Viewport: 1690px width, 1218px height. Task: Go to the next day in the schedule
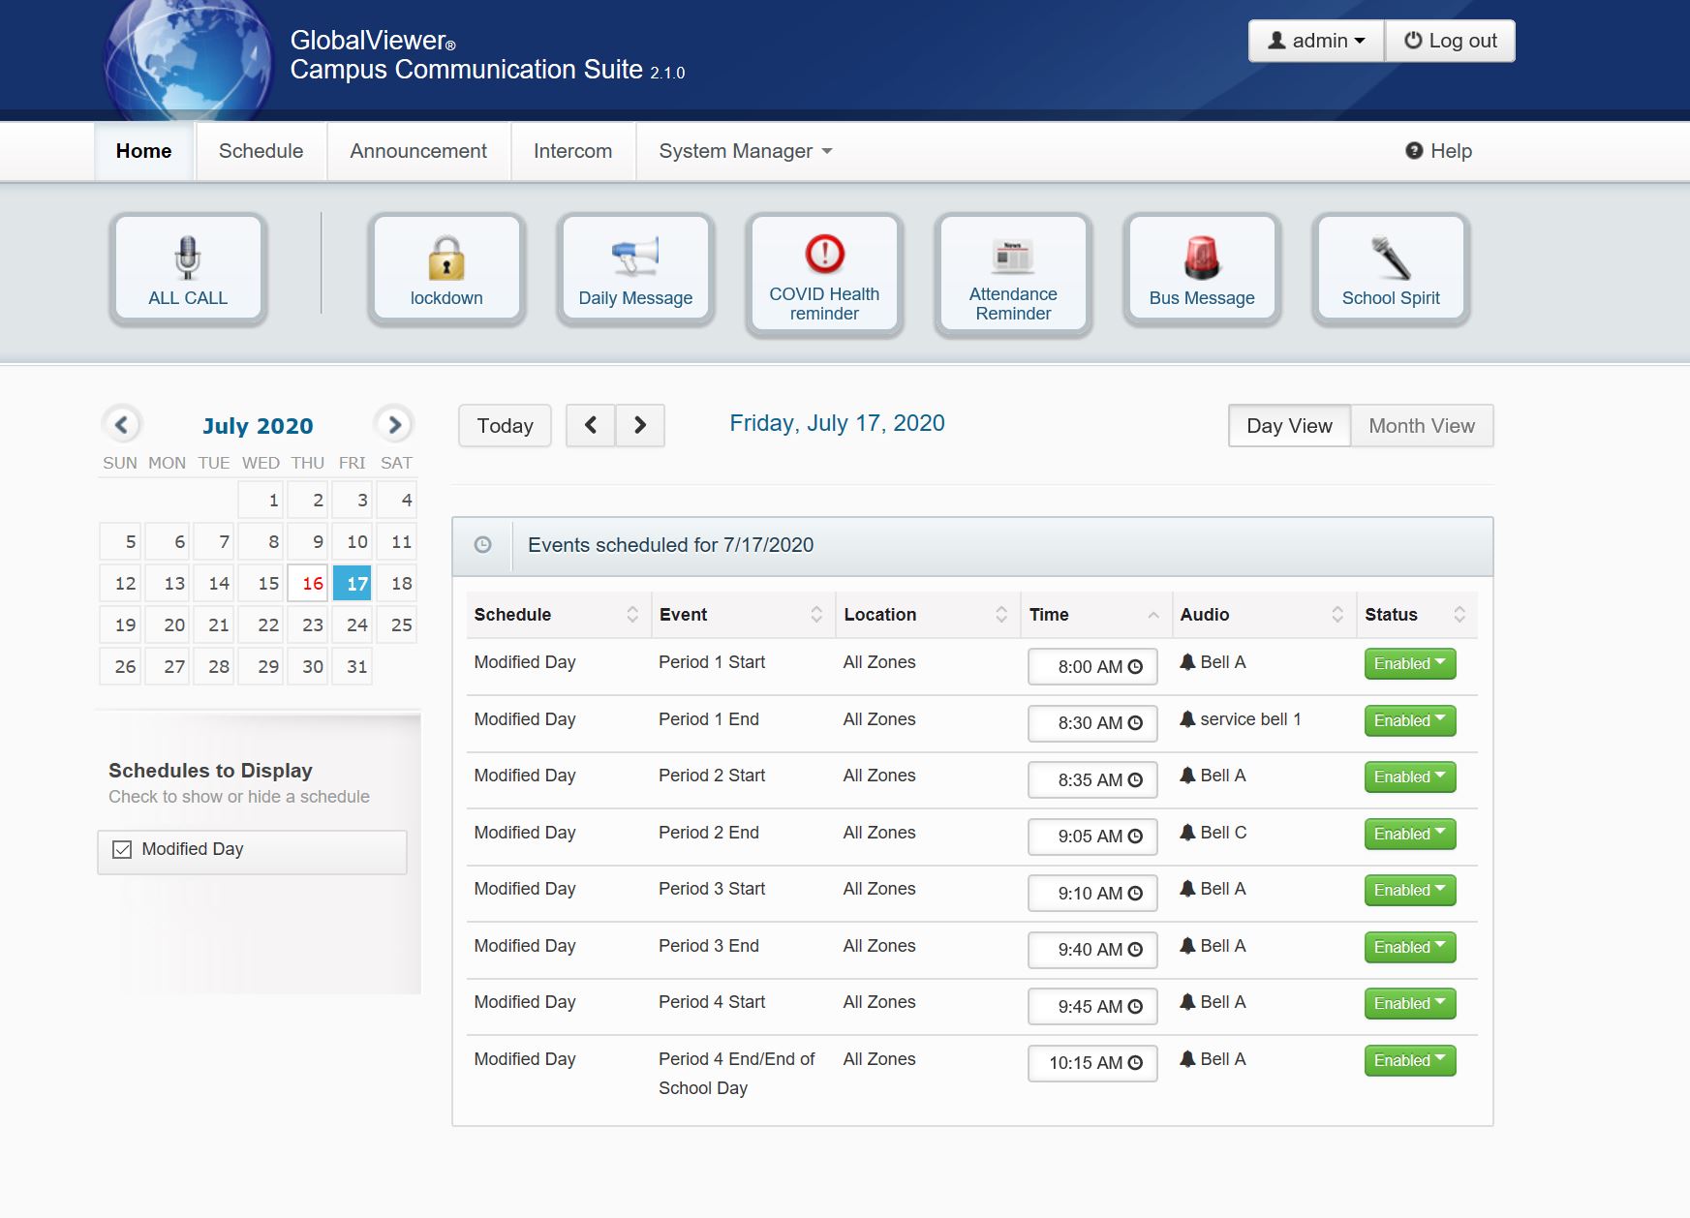(x=640, y=425)
